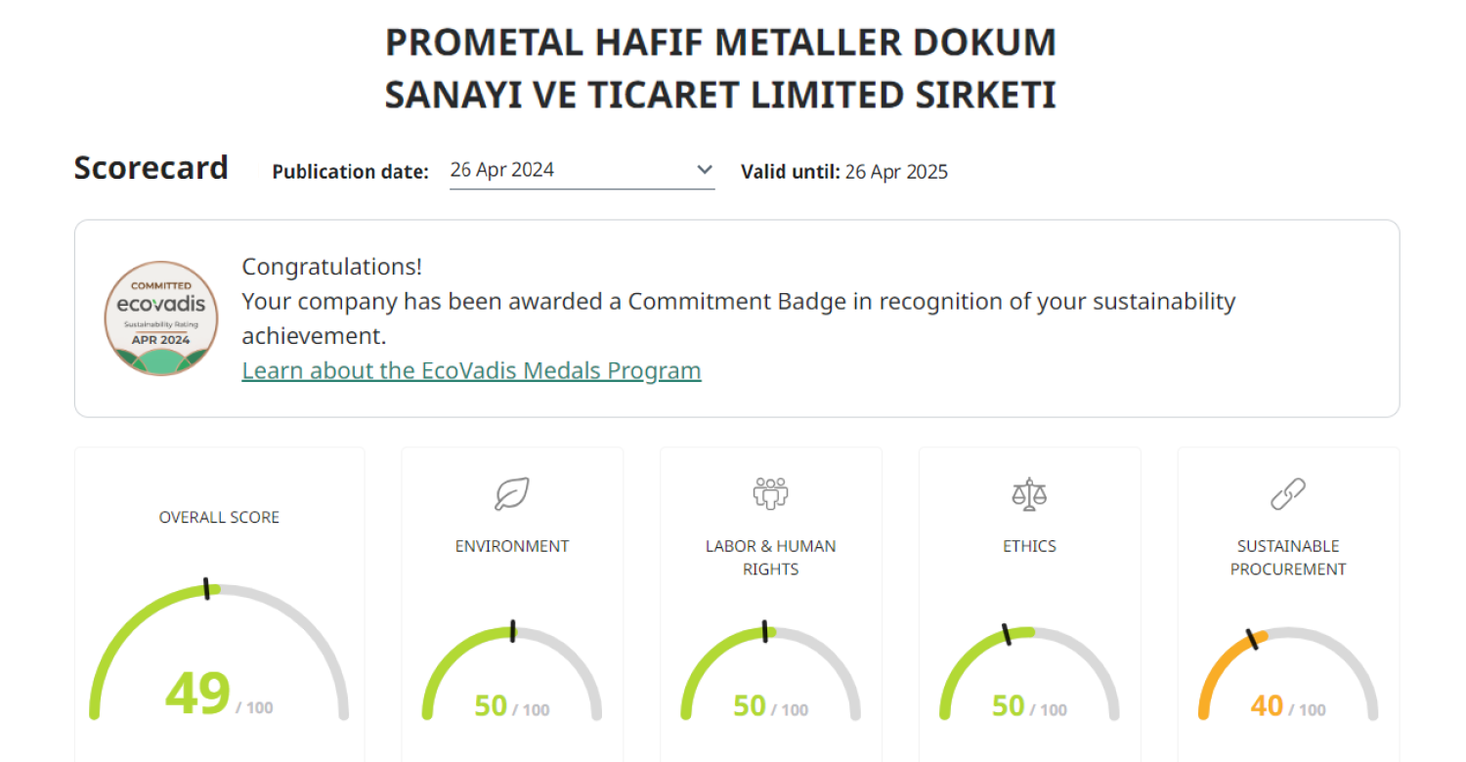Open Learn about the EcoVadis Medals Program link
The image size is (1466, 762).
coord(471,371)
